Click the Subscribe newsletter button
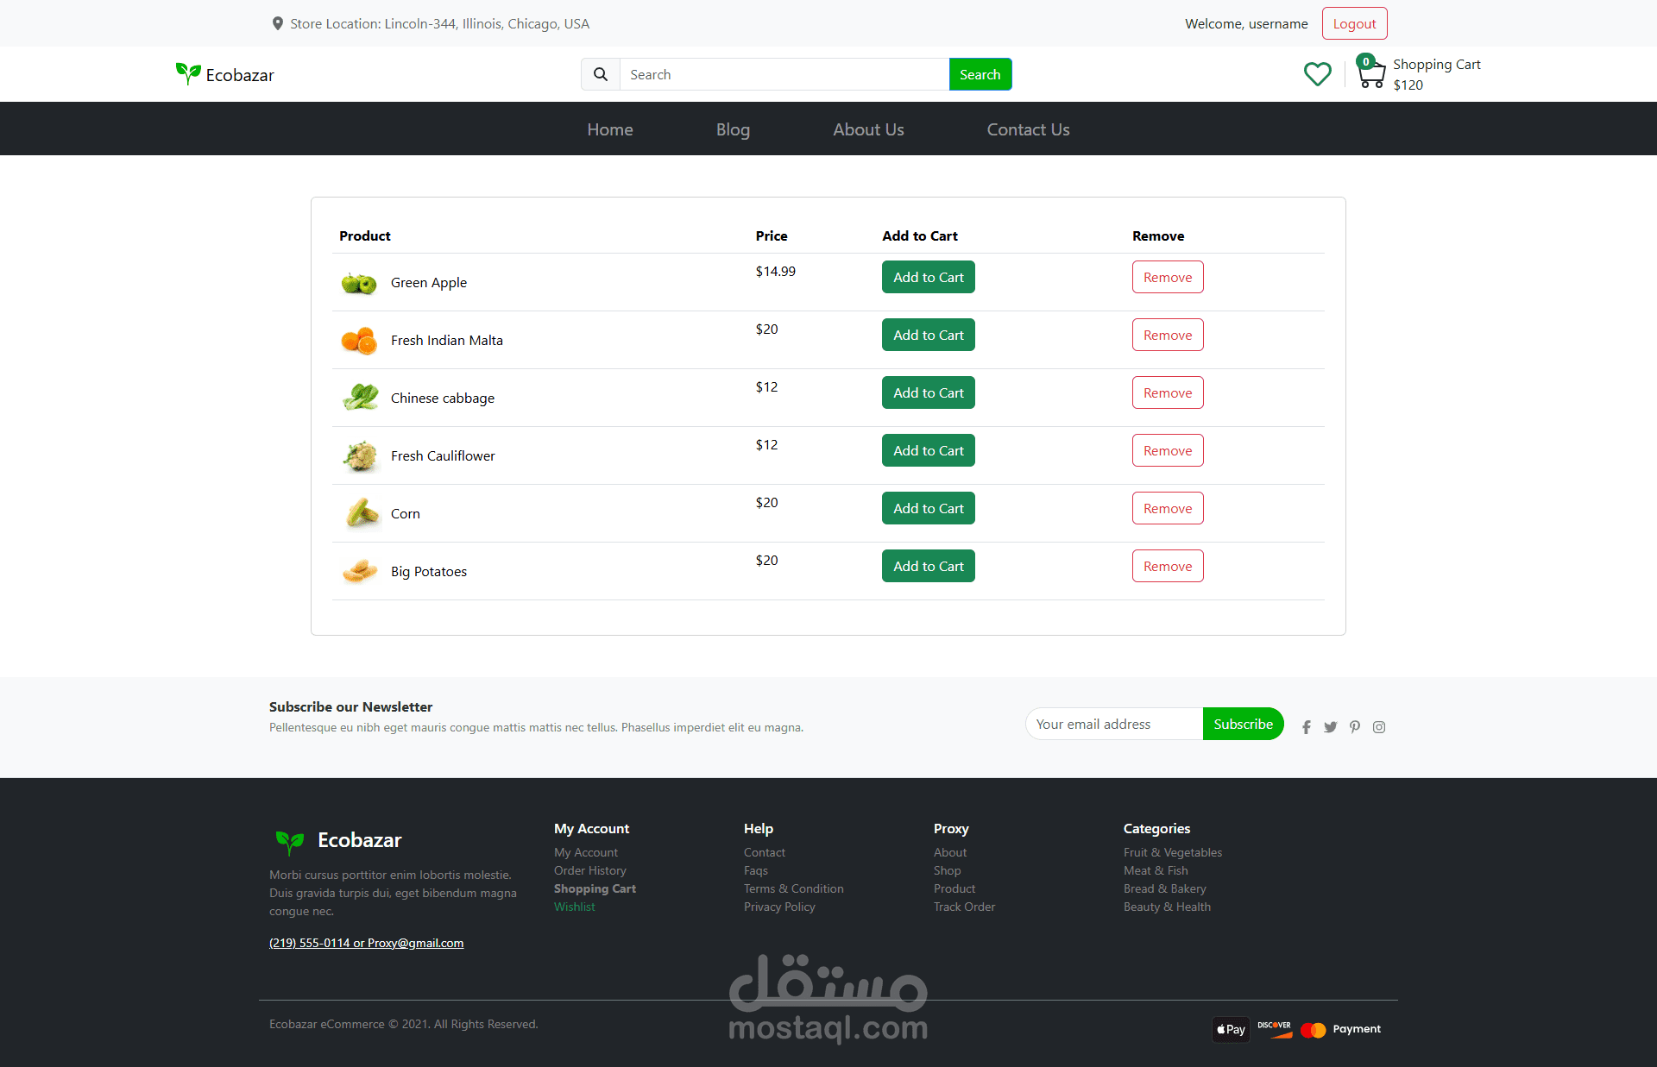 (1243, 724)
